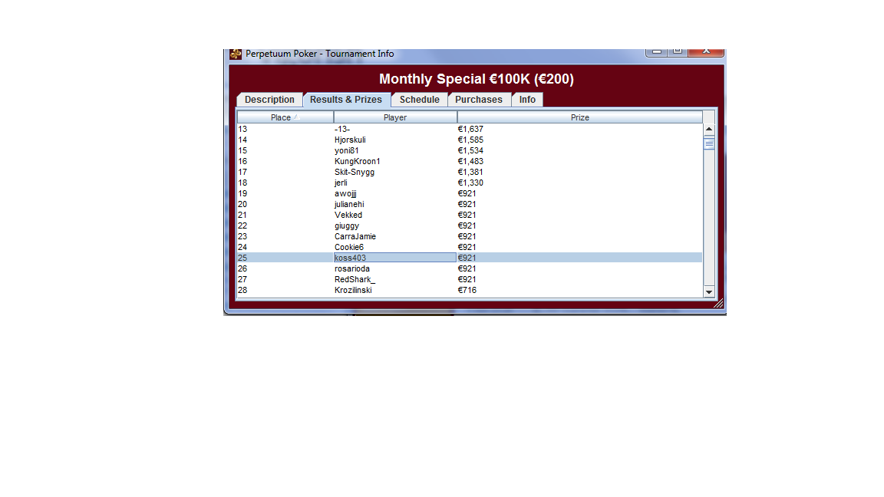The height and width of the screenshot is (497, 884).
Task: Select the Krozilinski row at place 28
Action: (x=353, y=290)
